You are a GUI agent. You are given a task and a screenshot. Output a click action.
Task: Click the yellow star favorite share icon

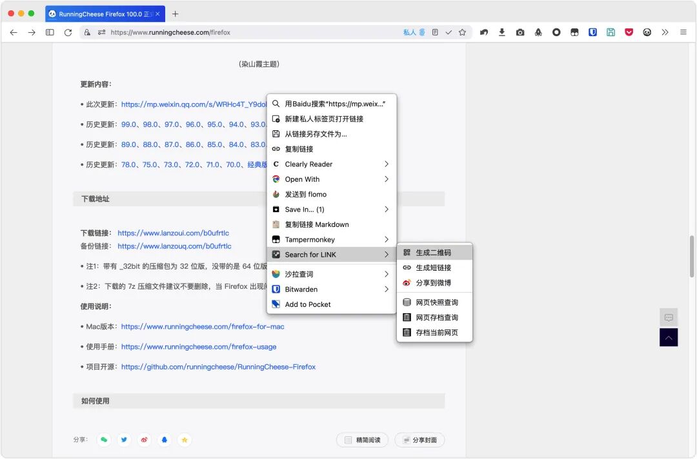pos(185,440)
